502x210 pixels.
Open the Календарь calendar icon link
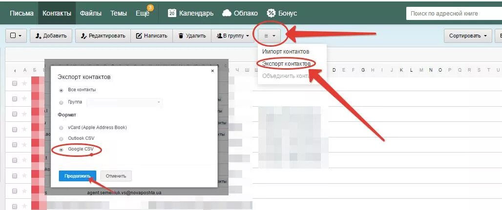pyautogui.click(x=172, y=13)
